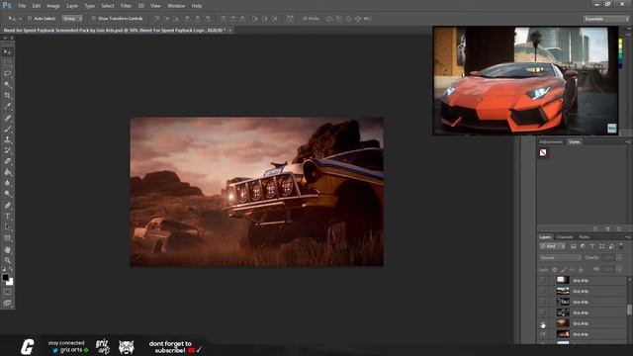Select the Blur tool

coord(7,183)
